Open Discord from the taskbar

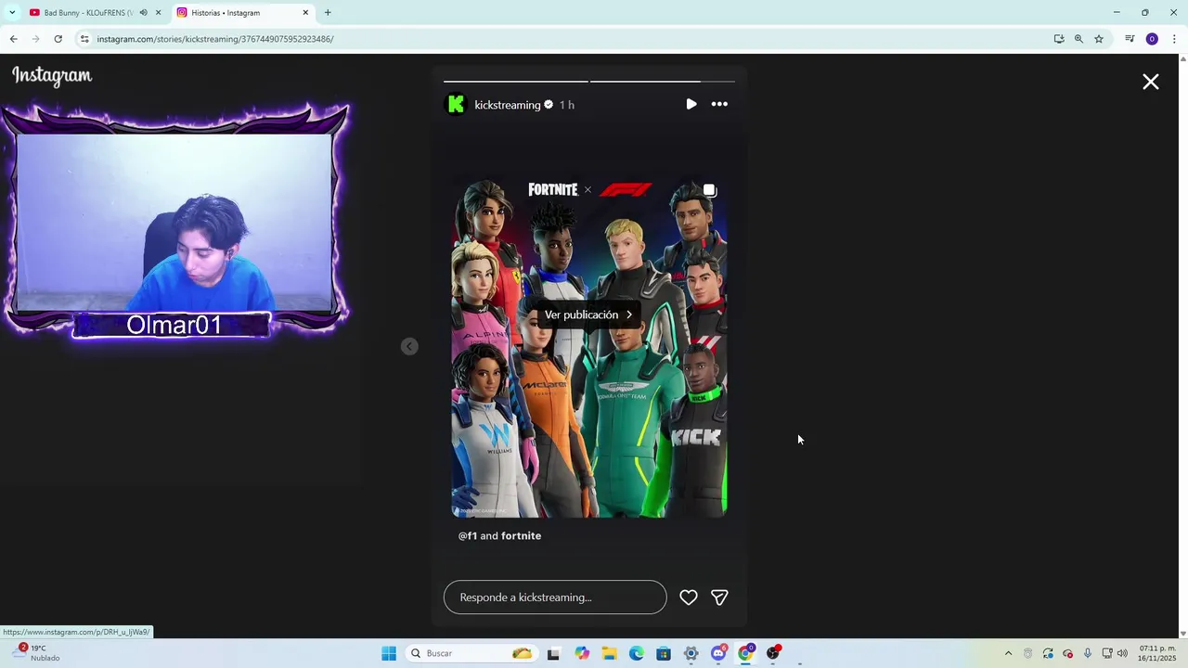point(718,654)
